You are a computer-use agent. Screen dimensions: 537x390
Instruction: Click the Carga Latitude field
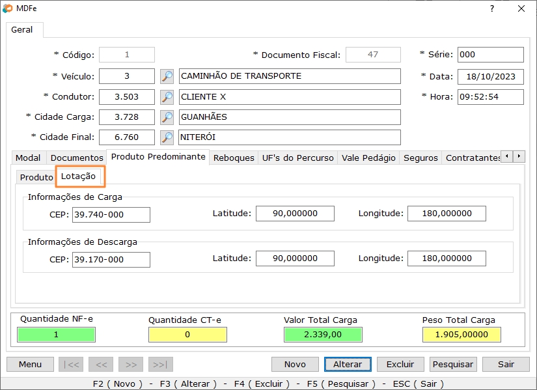pyautogui.click(x=295, y=214)
